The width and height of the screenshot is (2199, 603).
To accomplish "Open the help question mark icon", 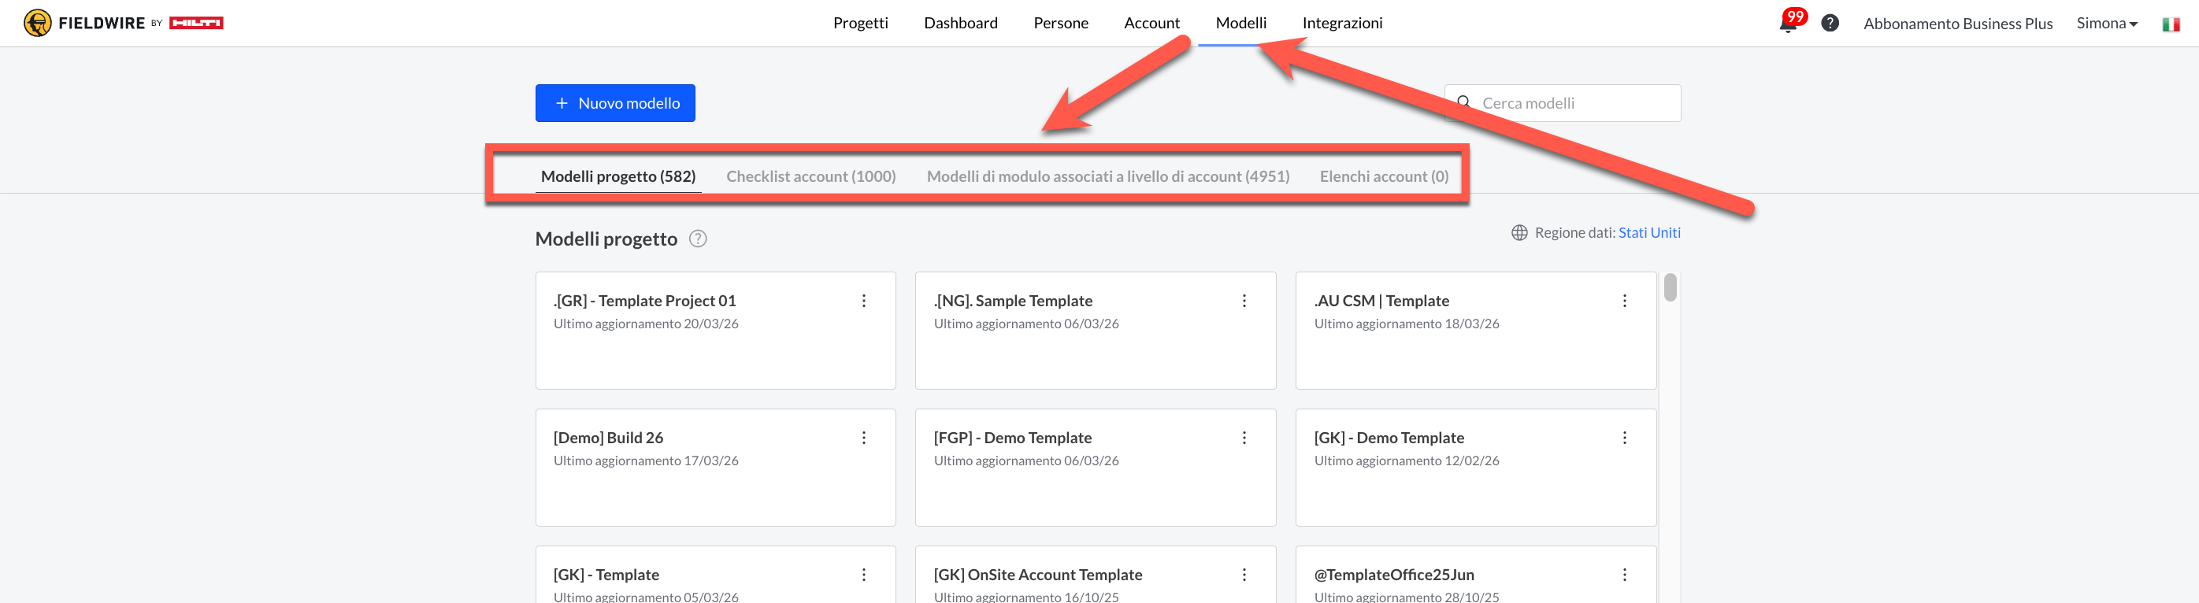I will [1830, 23].
